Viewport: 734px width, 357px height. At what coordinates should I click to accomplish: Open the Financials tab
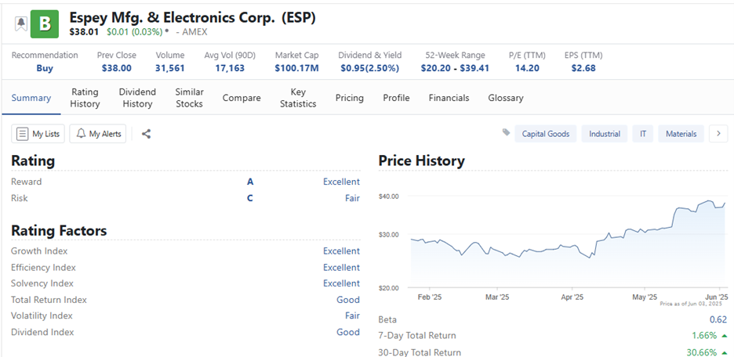coord(449,98)
